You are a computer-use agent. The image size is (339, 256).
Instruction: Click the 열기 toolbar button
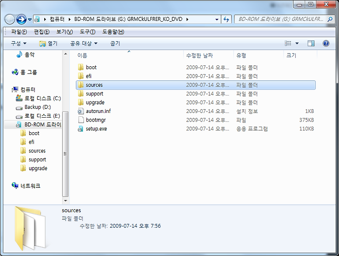[48, 43]
